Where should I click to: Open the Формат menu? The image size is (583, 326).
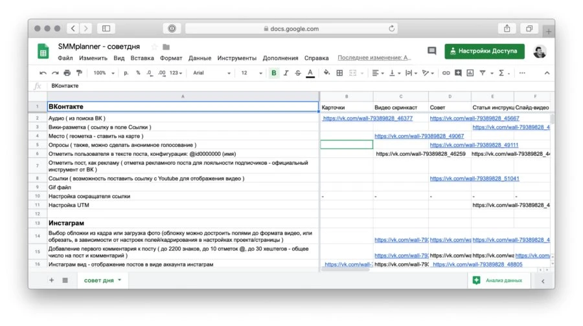[x=171, y=58]
